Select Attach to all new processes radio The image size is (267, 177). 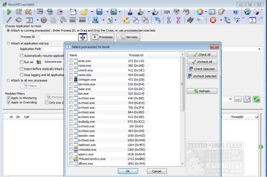pos(8,80)
